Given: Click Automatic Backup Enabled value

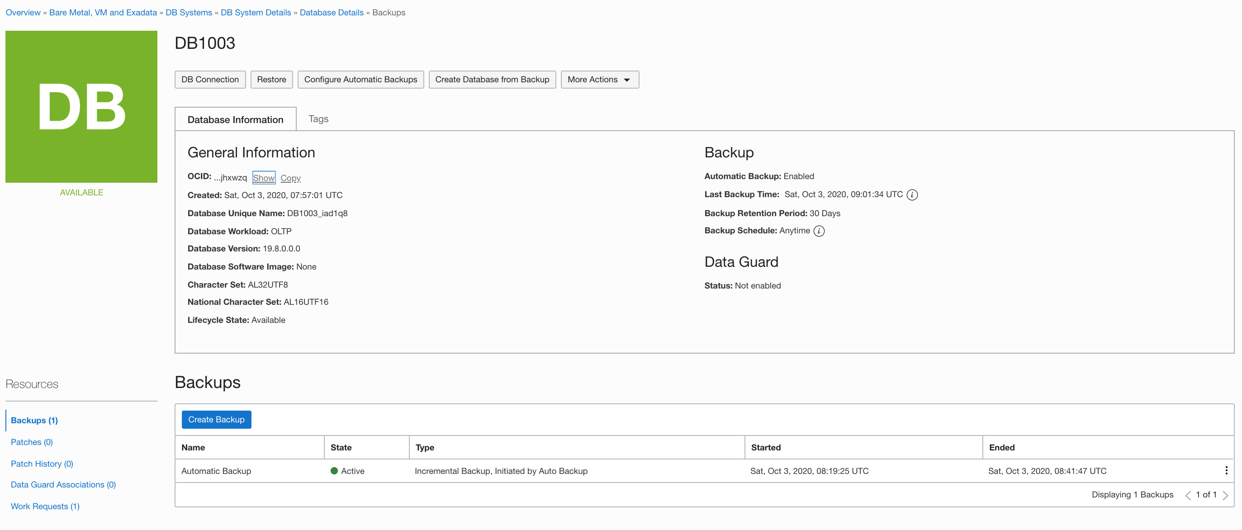Looking at the screenshot, I should (798, 176).
